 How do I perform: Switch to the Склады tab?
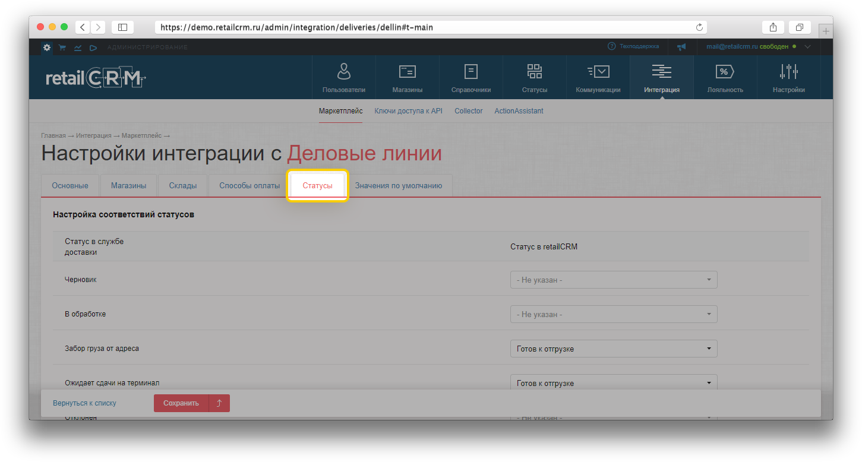[x=183, y=185]
